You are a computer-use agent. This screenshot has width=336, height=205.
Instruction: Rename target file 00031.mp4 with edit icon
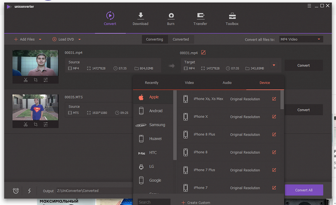[203, 52]
